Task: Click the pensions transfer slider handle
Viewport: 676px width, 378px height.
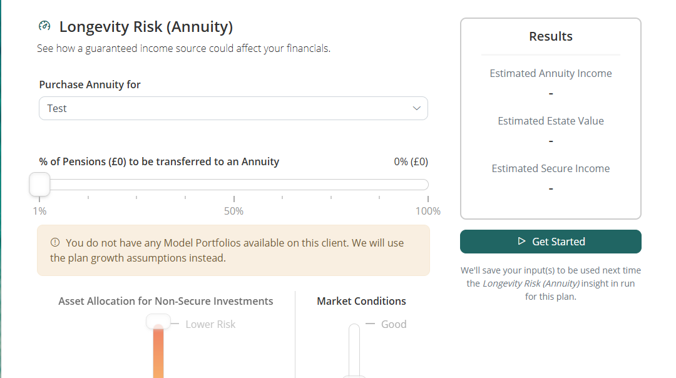Action: click(39, 185)
